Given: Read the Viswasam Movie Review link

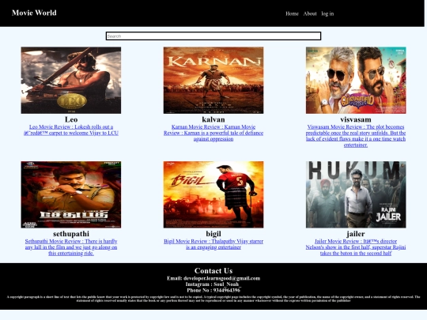Looking at the screenshot, I should coord(356,136).
